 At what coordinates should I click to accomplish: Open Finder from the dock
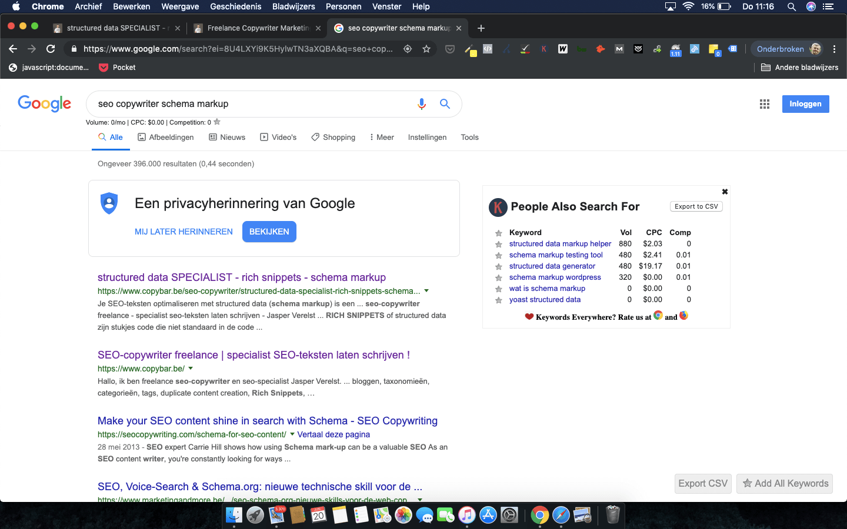tap(234, 515)
